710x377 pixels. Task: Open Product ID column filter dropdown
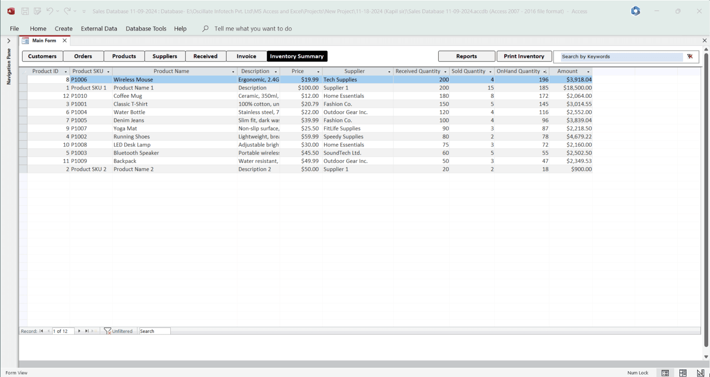click(x=66, y=72)
